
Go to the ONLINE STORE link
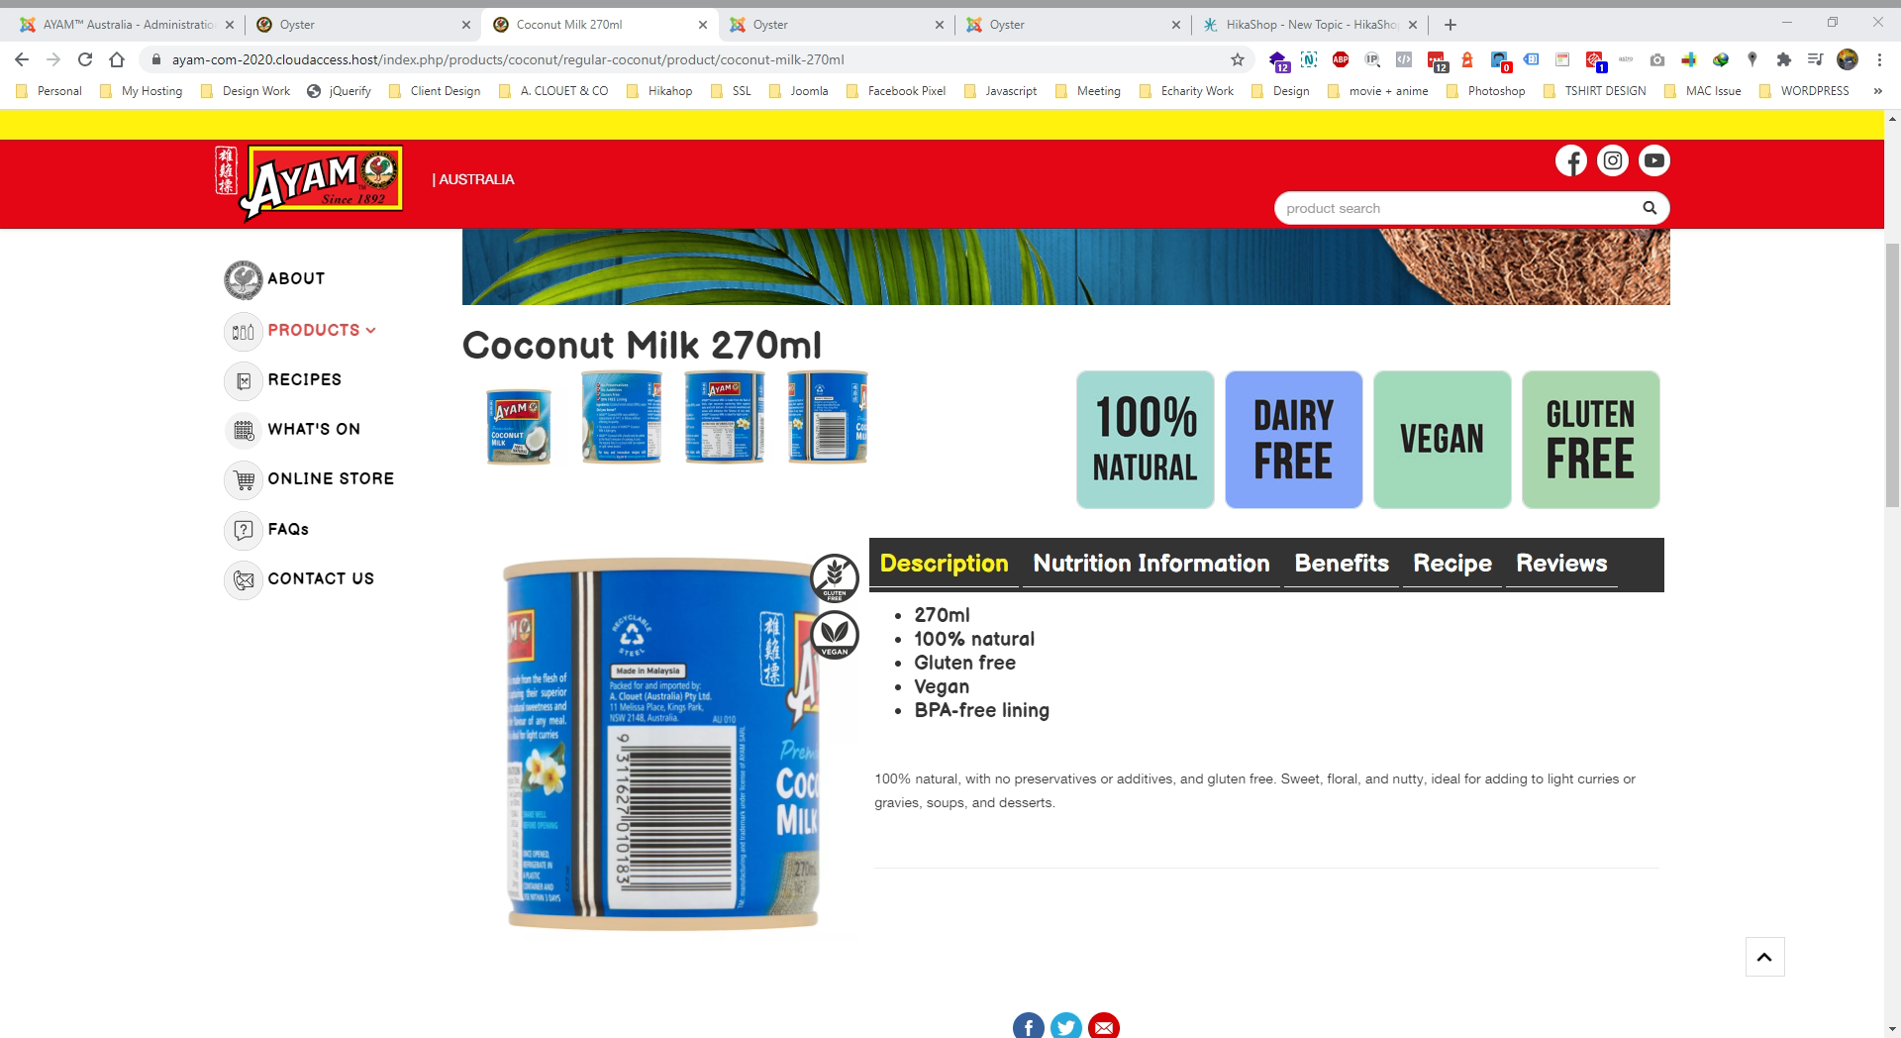pyautogui.click(x=331, y=479)
